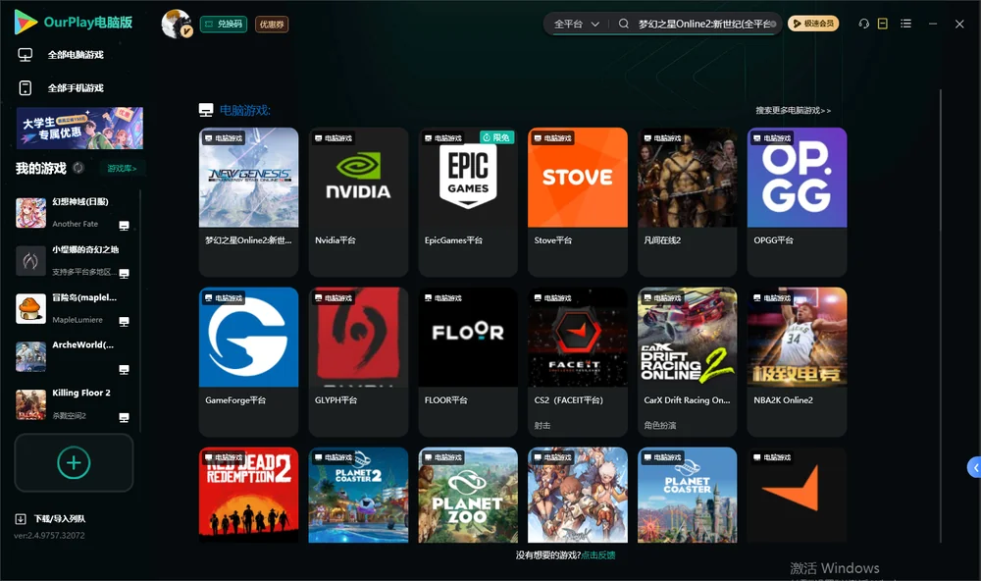The height and width of the screenshot is (581, 981).
Task: Expand the right-edge blue side panel arrow
Action: click(975, 468)
